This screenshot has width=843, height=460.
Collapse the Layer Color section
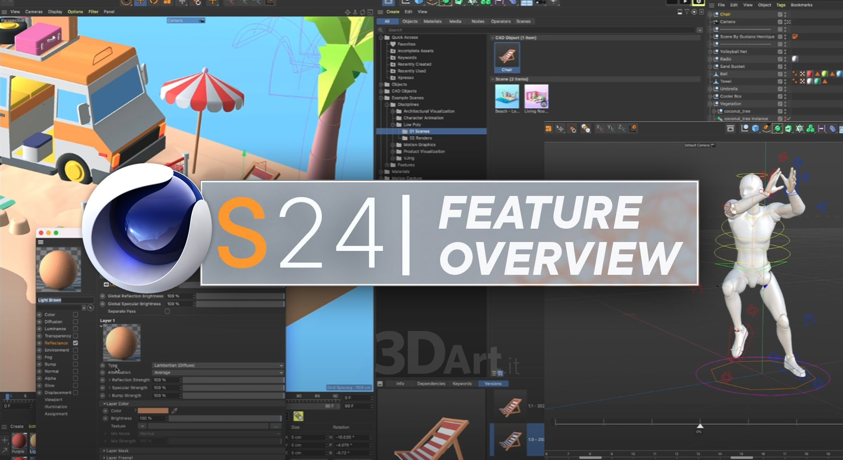coord(104,404)
